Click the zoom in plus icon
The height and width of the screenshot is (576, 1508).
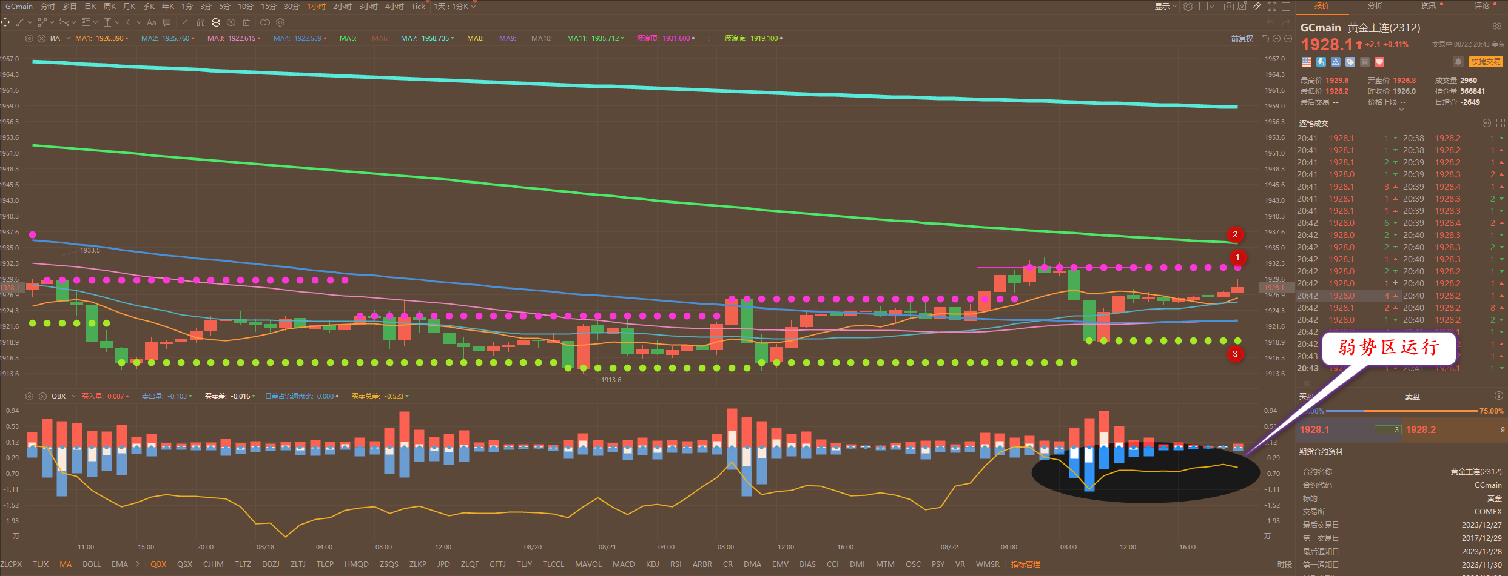click(1288, 38)
